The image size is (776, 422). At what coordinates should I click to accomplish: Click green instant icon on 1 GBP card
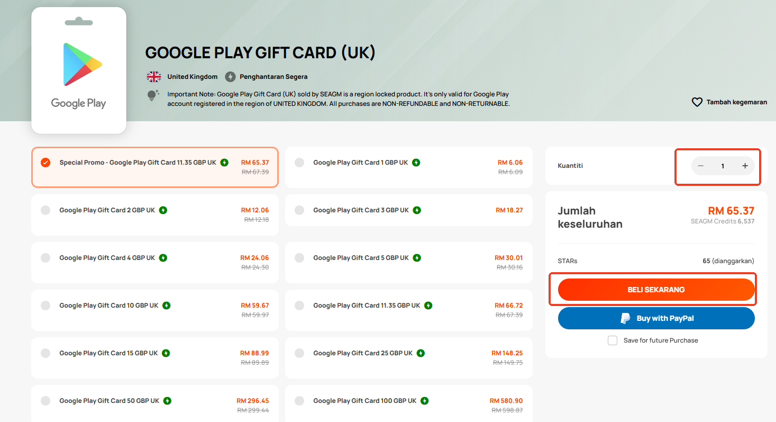(x=416, y=163)
